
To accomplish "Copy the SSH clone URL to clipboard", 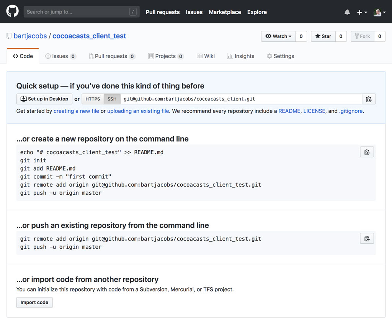I will (x=369, y=99).
